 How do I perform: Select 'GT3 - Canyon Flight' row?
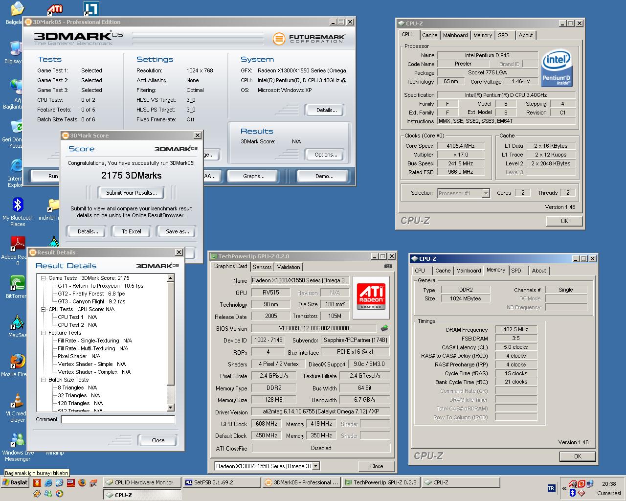pos(91,301)
